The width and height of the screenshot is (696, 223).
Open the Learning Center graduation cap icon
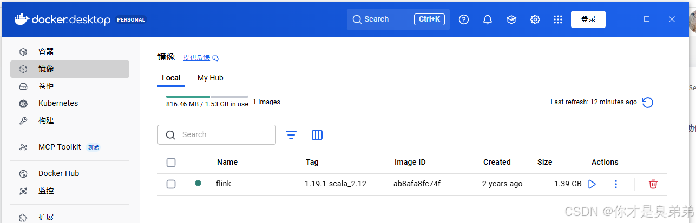[511, 19]
